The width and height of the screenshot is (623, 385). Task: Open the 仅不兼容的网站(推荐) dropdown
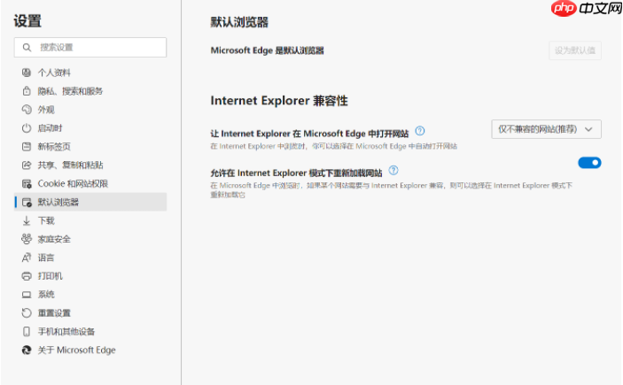click(x=546, y=129)
